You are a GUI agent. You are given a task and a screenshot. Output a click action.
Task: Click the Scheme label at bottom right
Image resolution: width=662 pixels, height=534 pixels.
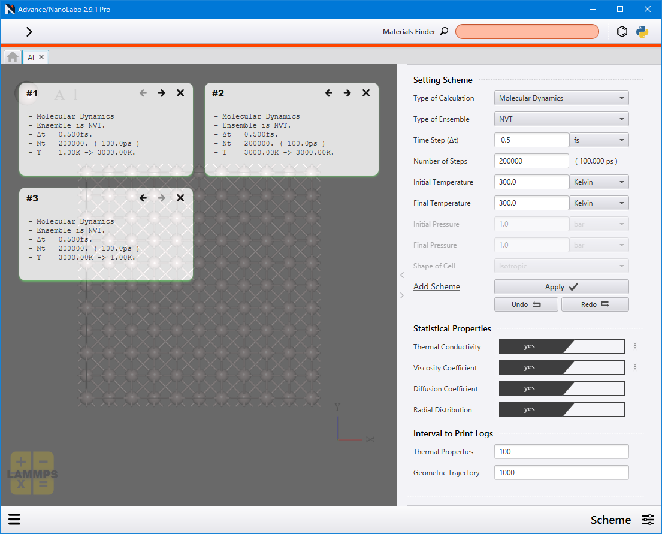click(x=610, y=520)
